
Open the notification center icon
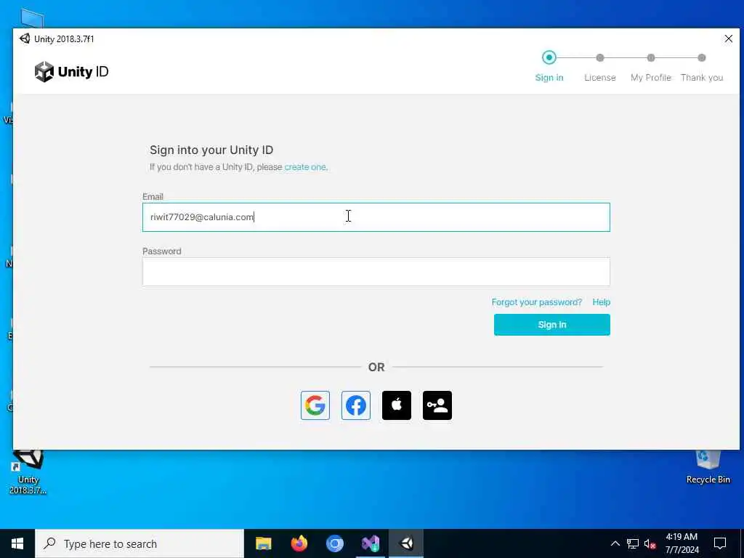point(720,543)
